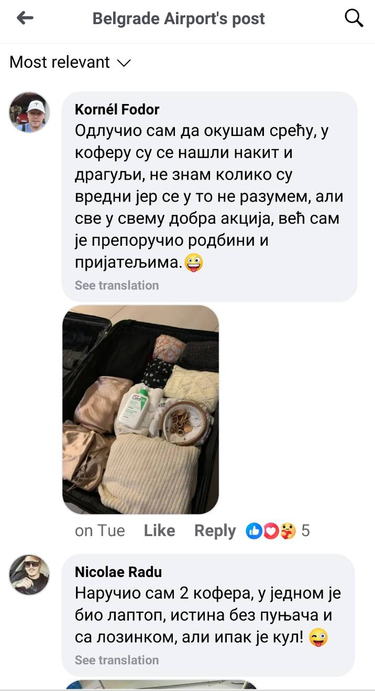Click the chevron next to Most relevant
Screen dimensions: 375x691
(x=124, y=63)
